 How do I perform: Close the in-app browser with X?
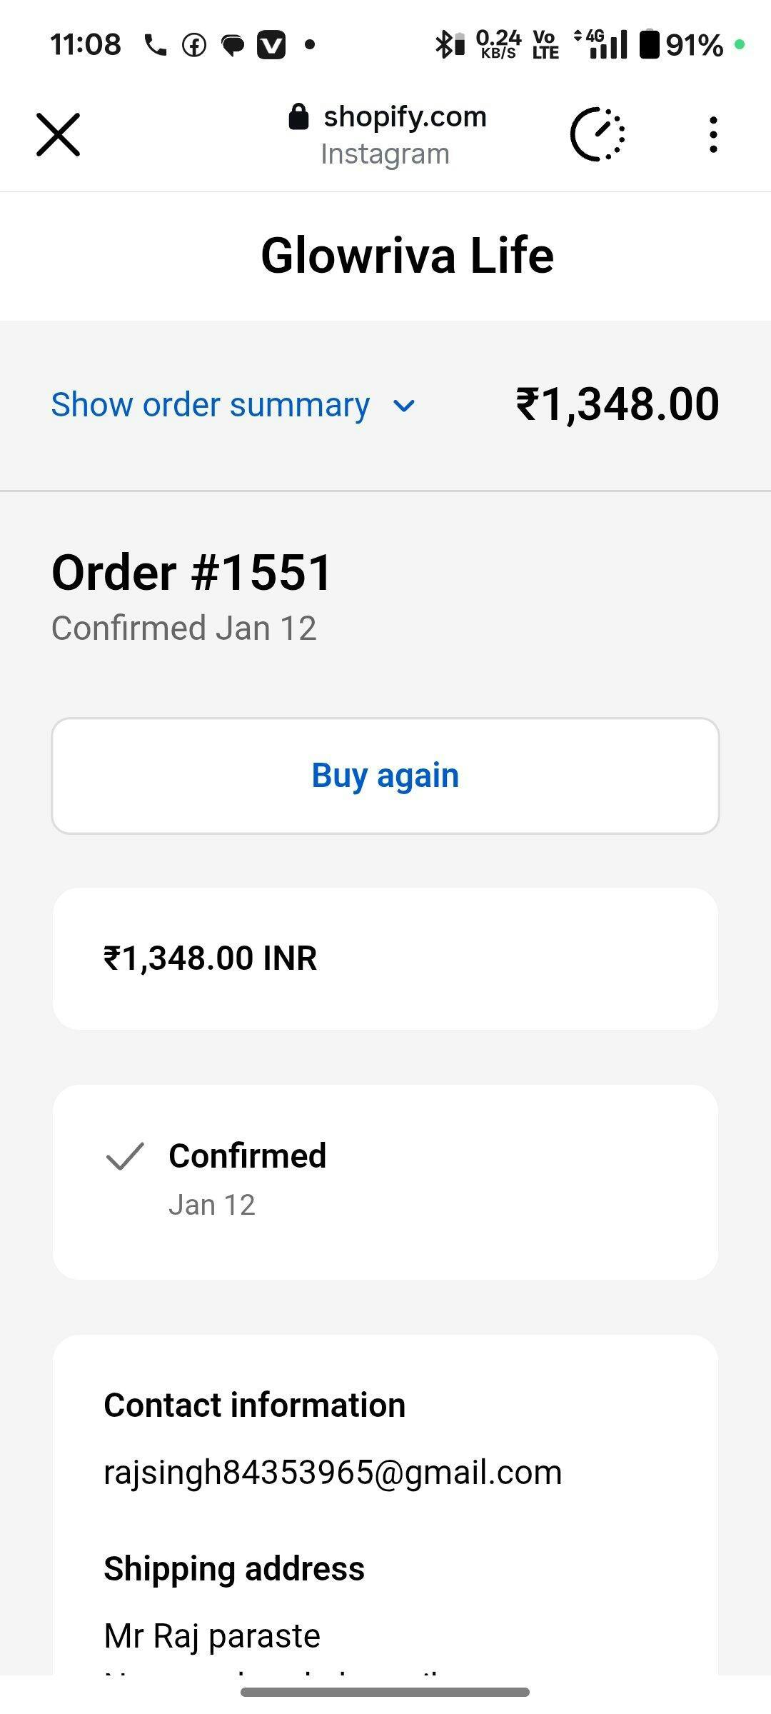coord(58,134)
